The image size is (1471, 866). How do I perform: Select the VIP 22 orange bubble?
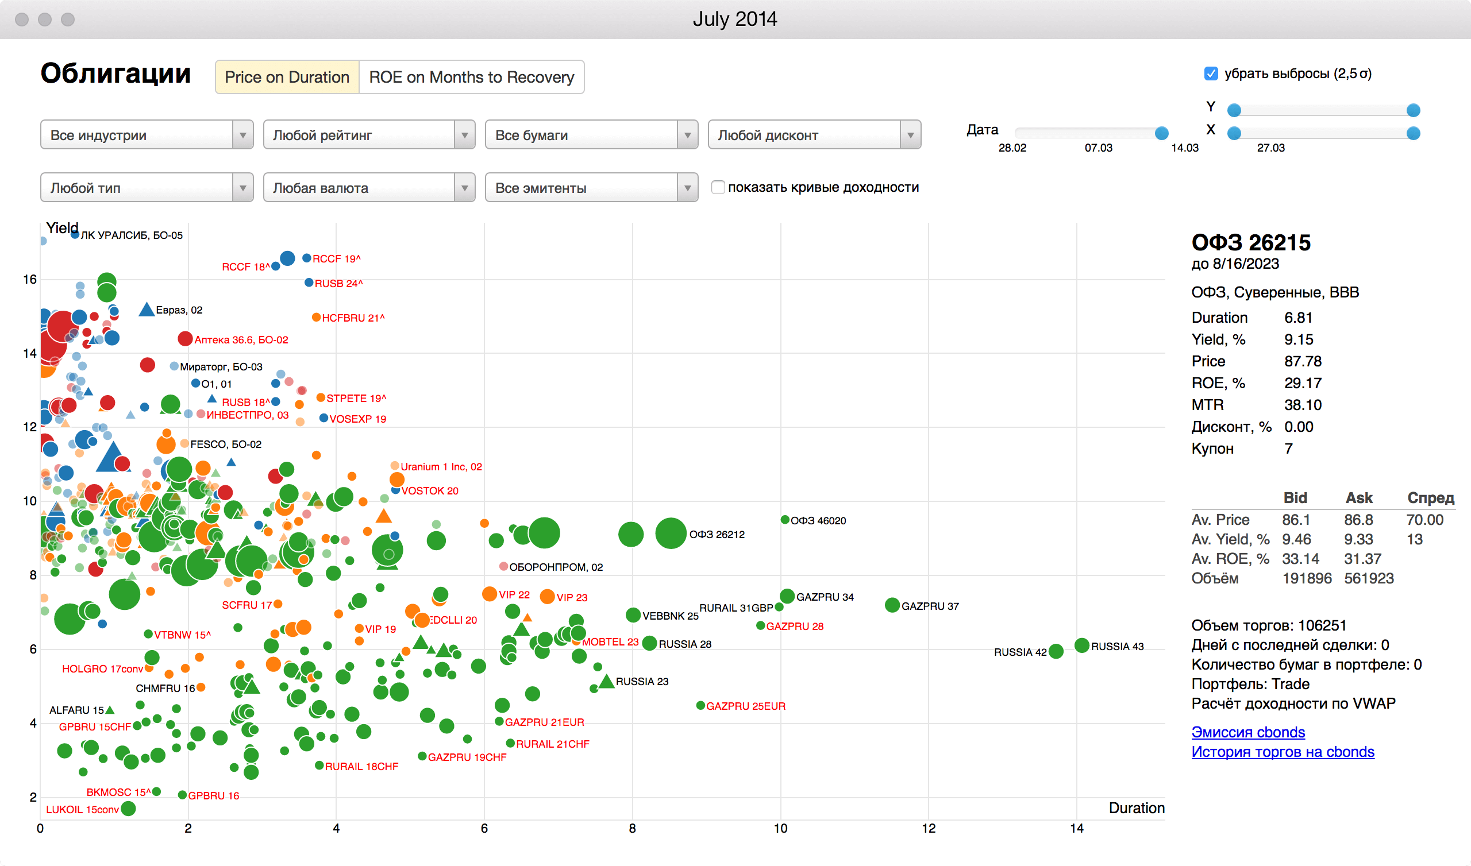489,594
